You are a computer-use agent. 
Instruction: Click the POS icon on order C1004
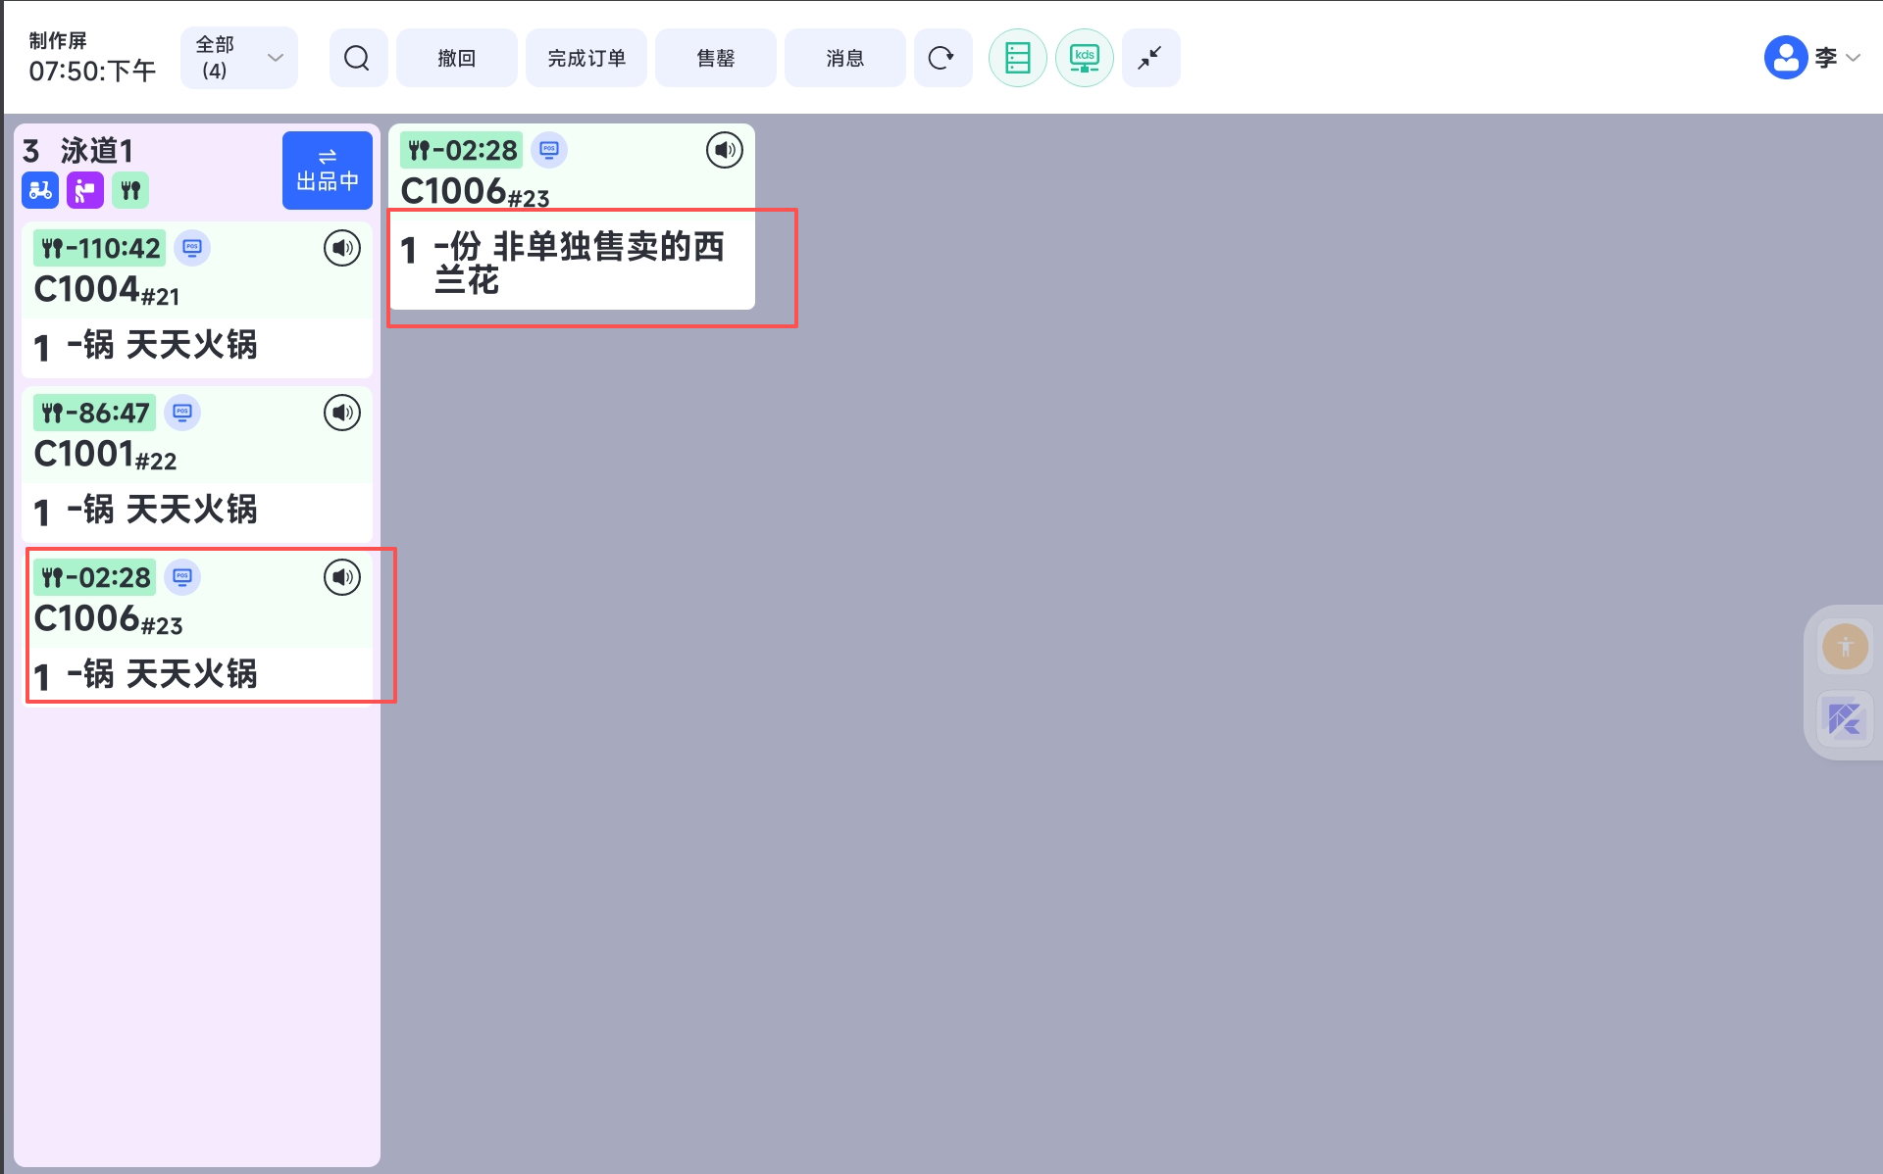[192, 248]
